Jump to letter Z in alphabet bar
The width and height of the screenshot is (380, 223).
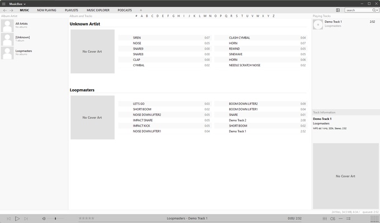[273, 16]
